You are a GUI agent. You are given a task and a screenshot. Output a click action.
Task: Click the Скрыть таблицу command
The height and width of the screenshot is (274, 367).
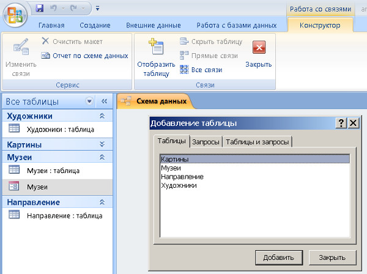(211, 42)
